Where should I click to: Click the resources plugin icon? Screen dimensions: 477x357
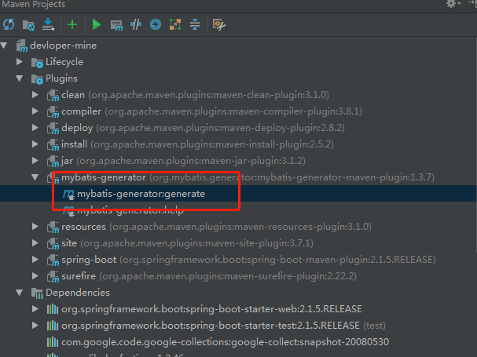[53, 227]
